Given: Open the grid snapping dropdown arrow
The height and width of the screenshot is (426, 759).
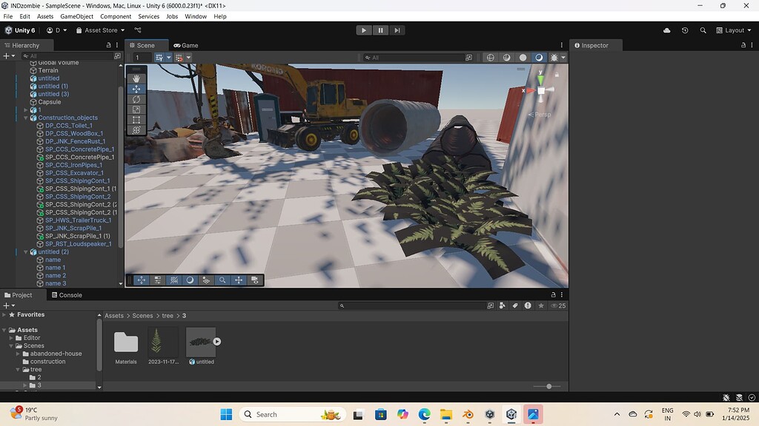Looking at the screenshot, I should [x=188, y=58].
